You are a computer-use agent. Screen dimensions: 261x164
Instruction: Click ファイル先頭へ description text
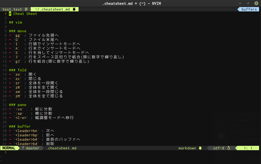[43, 35]
